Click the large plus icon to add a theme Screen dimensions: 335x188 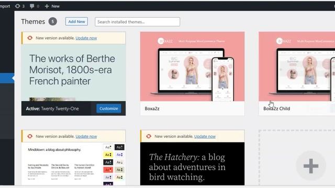click(x=311, y=166)
